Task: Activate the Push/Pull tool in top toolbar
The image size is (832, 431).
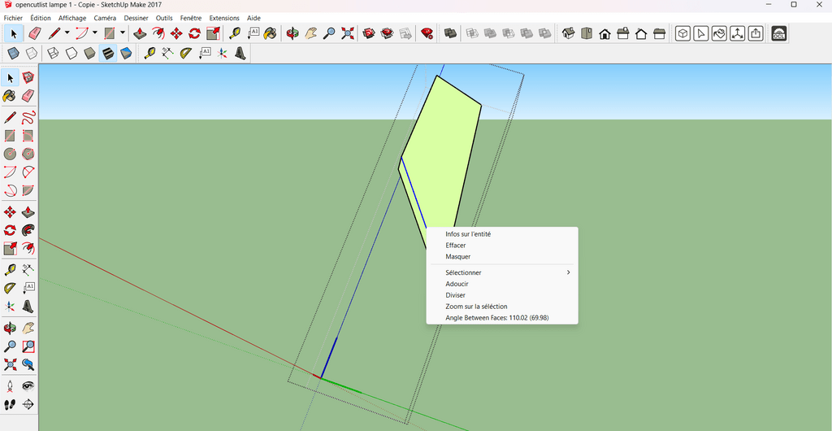Action: pos(140,33)
